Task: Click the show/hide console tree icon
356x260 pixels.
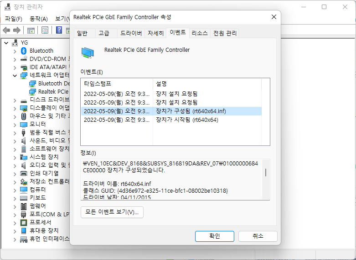Action: [x=31, y=30]
